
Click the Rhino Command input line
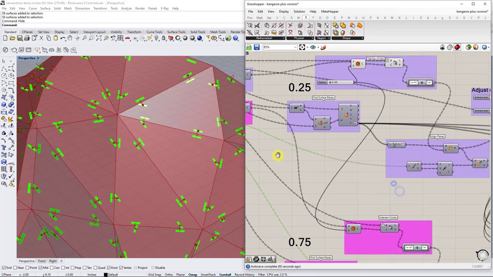[123, 25]
